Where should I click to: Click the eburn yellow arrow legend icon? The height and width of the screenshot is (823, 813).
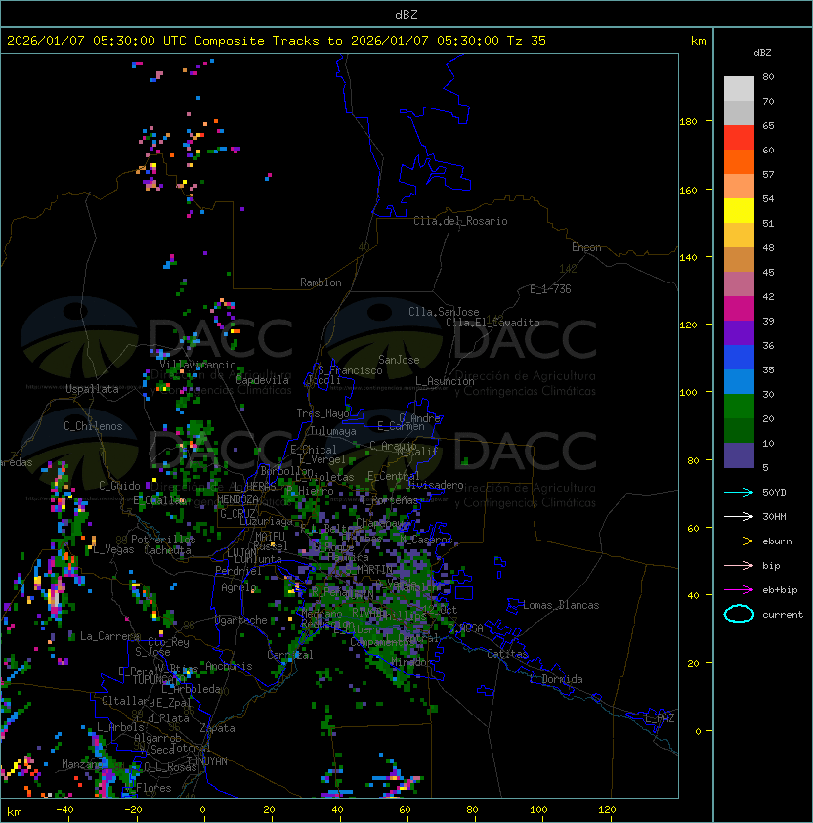coord(739,541)
